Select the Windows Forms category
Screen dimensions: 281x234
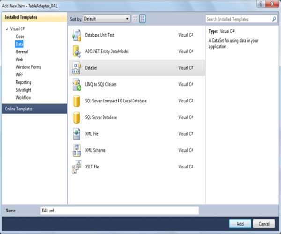[28, 67]
